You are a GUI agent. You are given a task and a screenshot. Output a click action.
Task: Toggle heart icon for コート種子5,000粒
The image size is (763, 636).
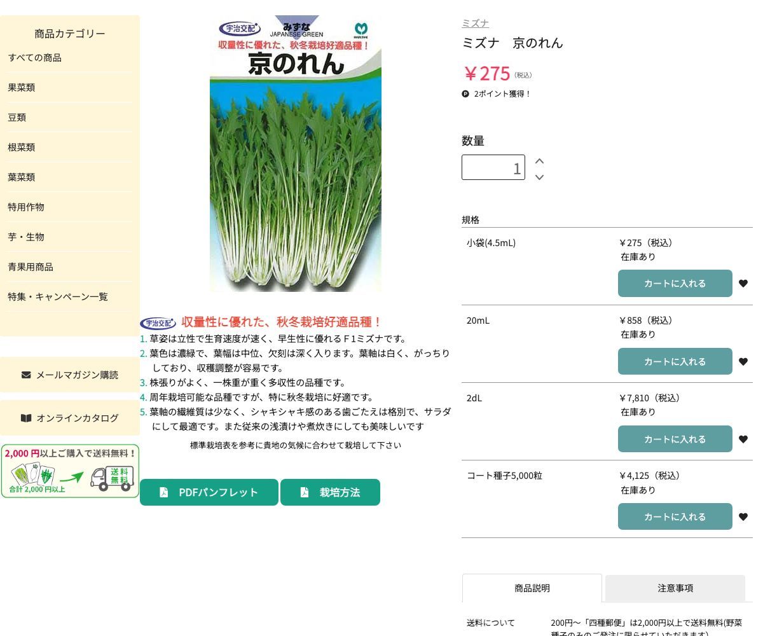coord(743,517)
